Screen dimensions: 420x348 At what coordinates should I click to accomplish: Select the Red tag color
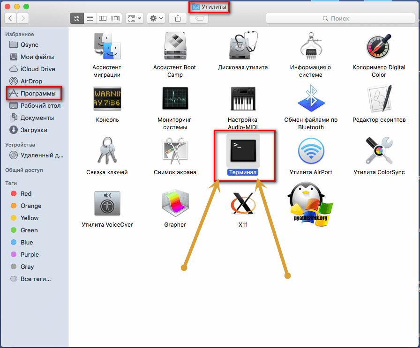click(x=26, y=193)
